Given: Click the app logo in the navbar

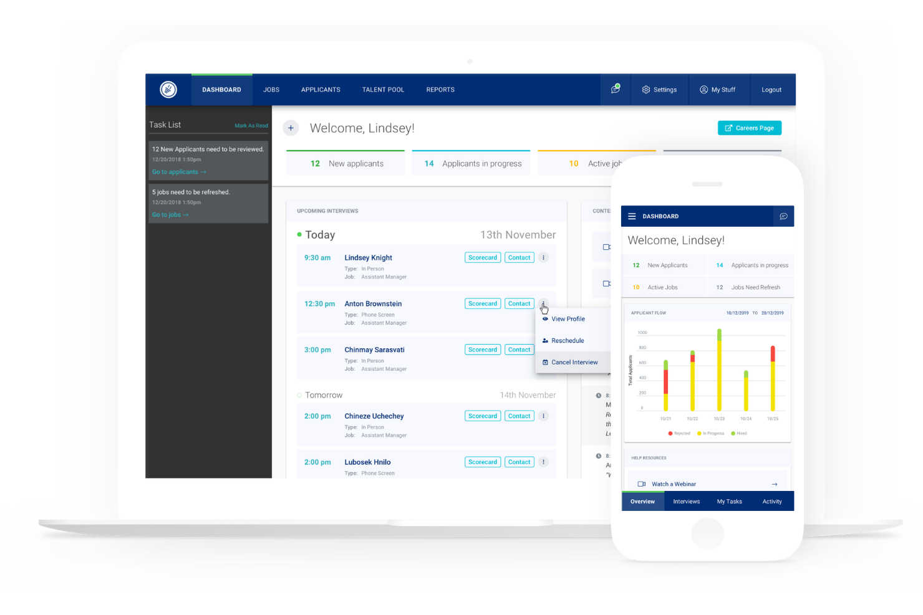Looking at the screenshot, I should coord(168,90).
